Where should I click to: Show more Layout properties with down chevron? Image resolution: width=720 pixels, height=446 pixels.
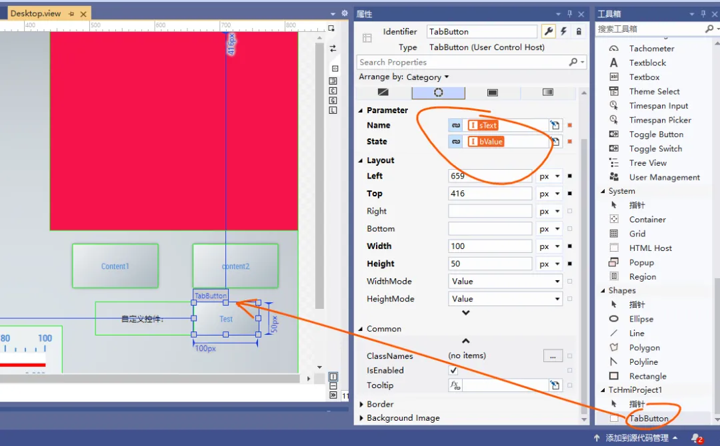[x=465, y=313]
